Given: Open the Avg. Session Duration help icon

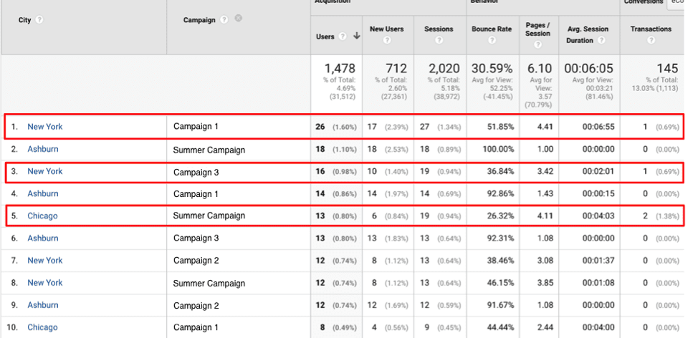Looking at the screenshot, I should click(601, 40).
